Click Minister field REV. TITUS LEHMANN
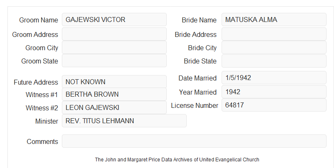The image size is (334, 168). [124, 121]
